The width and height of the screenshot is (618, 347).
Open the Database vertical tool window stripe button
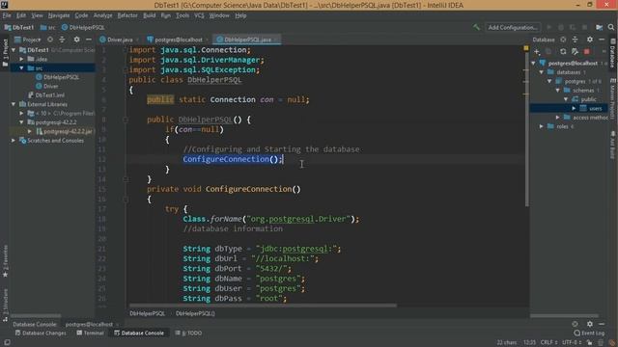[612, 54]
